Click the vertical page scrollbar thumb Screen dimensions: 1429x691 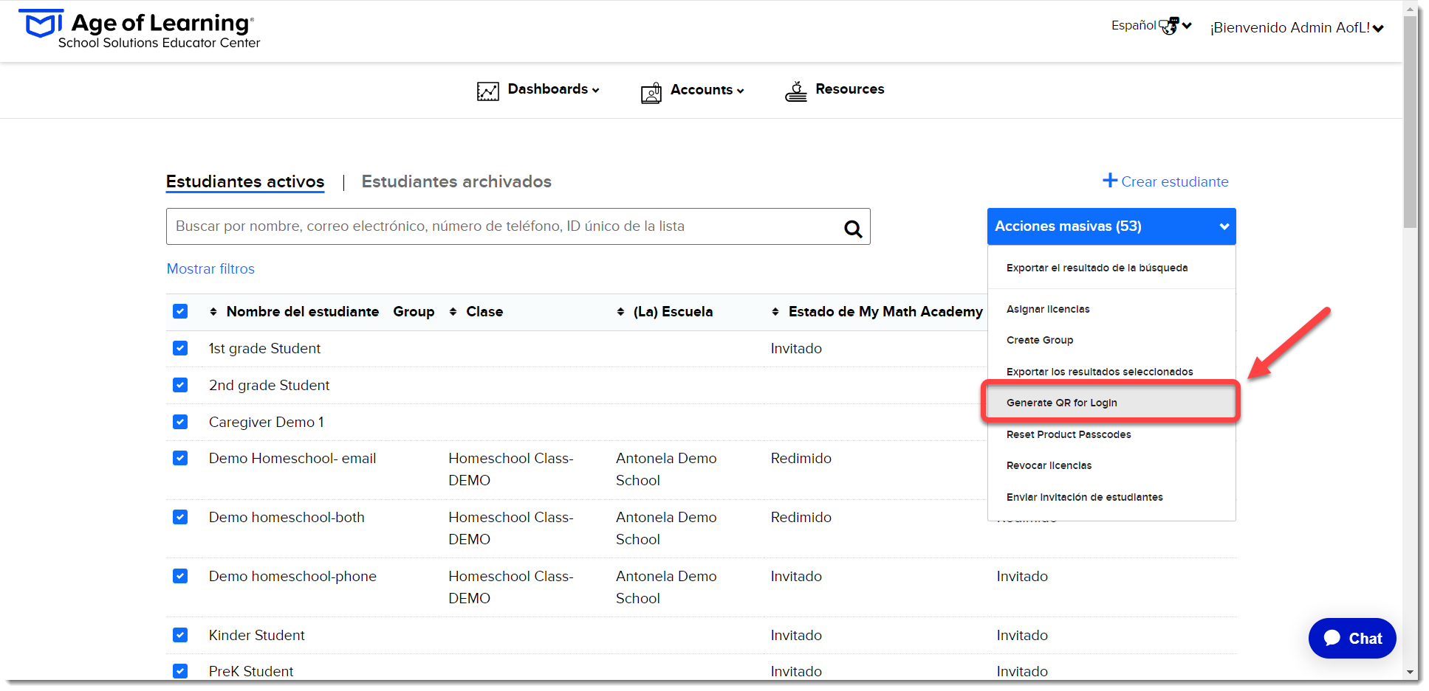[x=1411, y=122]
